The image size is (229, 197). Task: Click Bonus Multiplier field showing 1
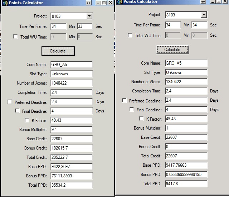[x=186, y=128]
